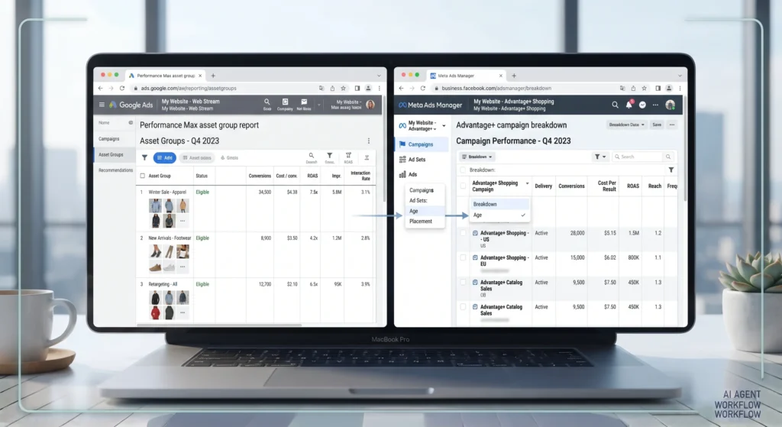Image resolution: width=782 pixels, height=427 pixels.
Task: Open three-dot menu next to Asset Groups - Q4 2023
Action: [369, 141]
